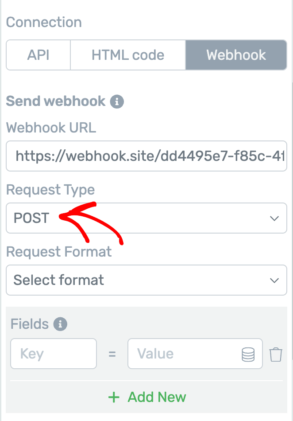Screen dimensions: 293x421
Task: Switch to the API connection tab
Action: click(x=39, y=55)
